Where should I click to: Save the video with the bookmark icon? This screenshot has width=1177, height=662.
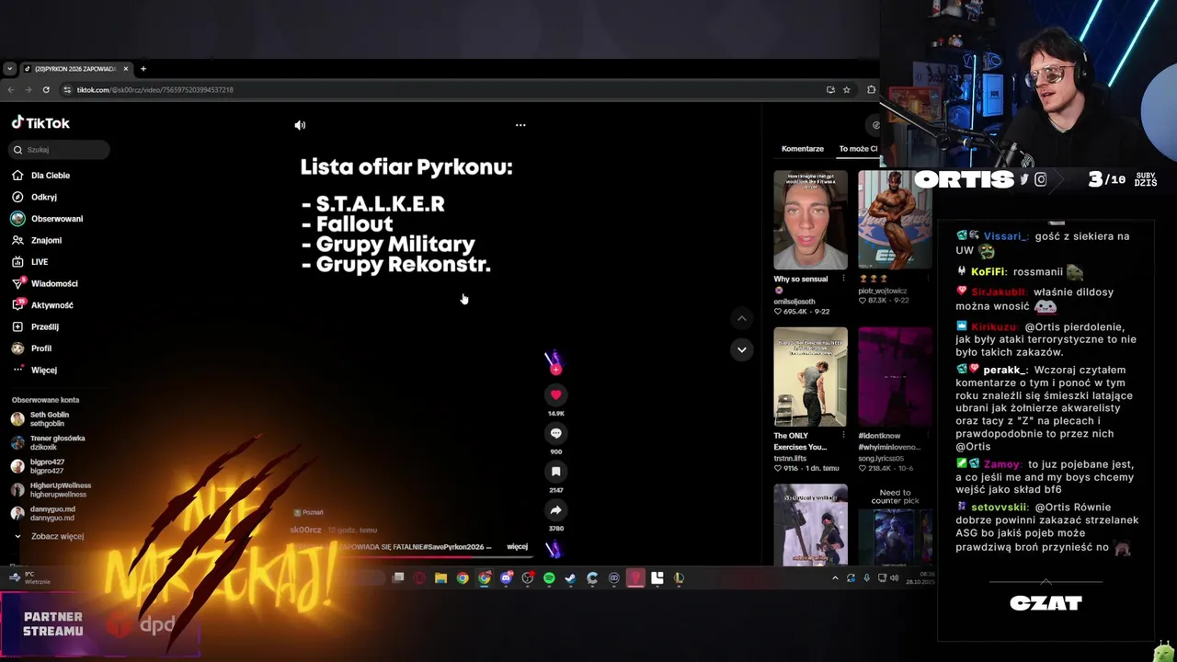(555, 471)
